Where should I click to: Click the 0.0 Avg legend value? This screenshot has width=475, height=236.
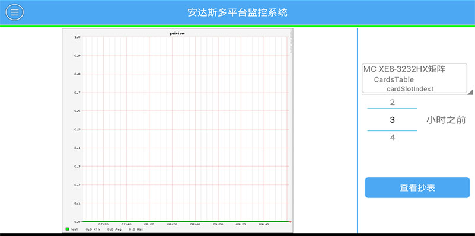pos(114,229)
